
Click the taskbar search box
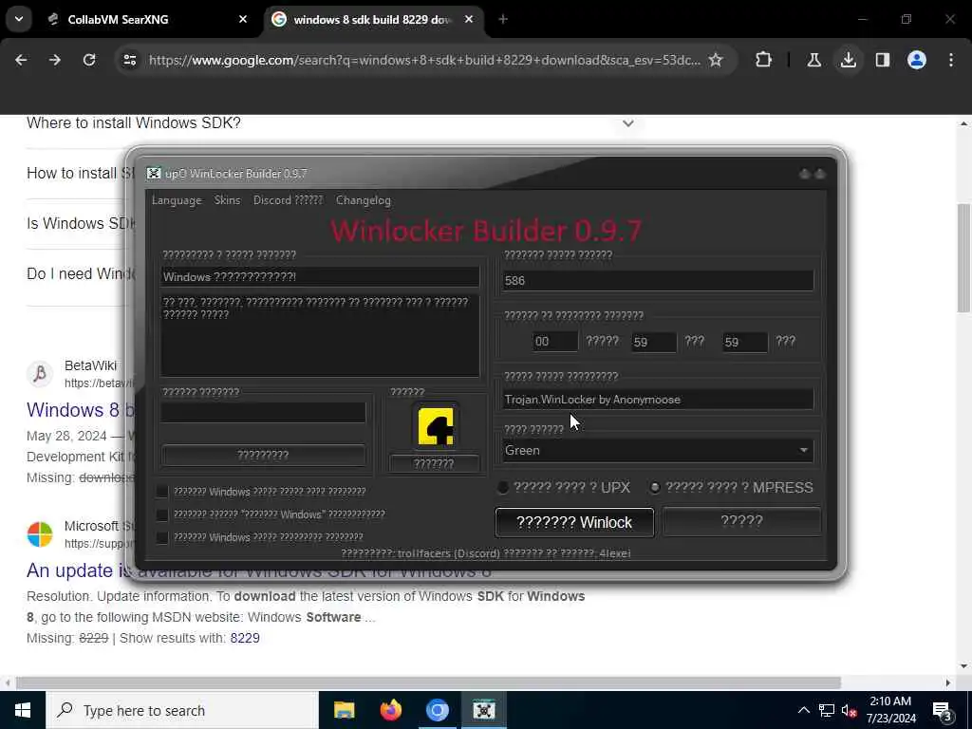pos(181,710)
